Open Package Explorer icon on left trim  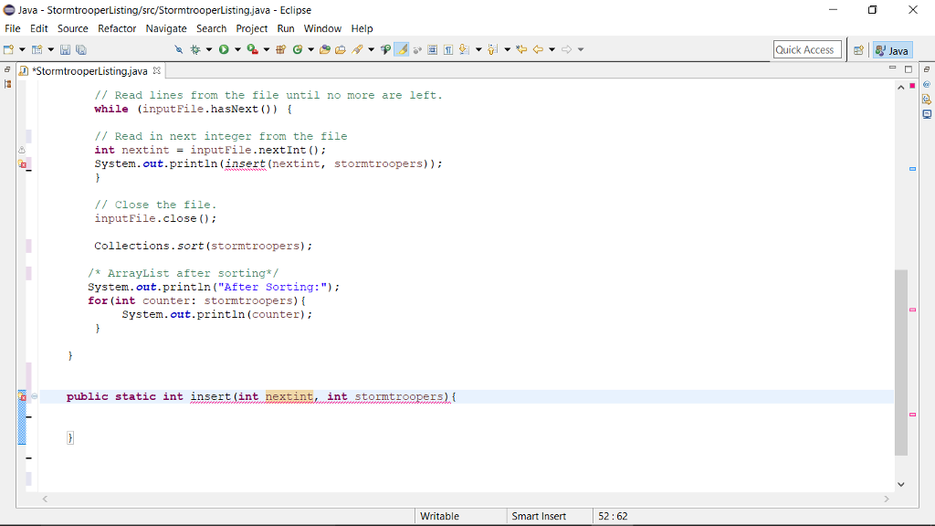coord(7,84)
